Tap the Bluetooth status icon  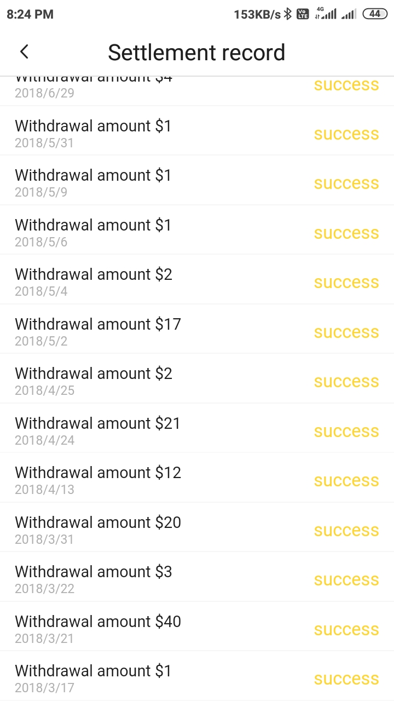(x=288, y=14)
